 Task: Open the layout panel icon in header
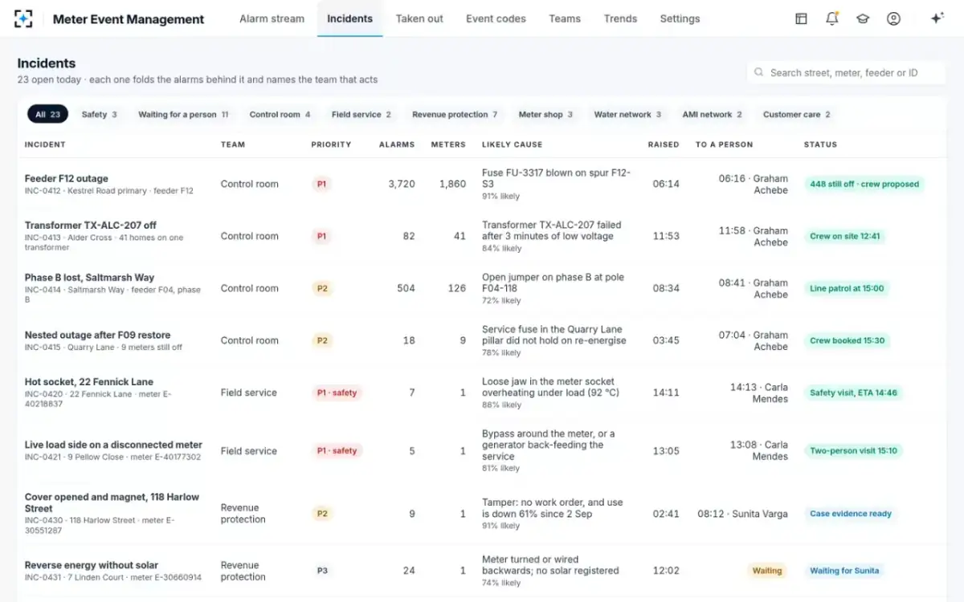coord(801,18)
